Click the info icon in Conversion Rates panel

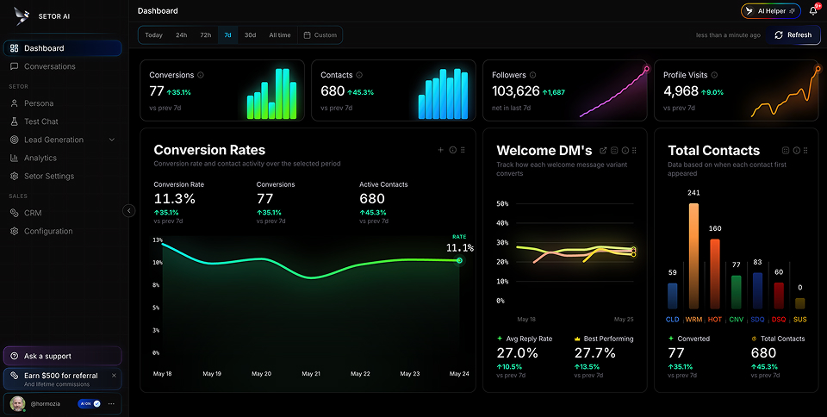[452, 150]
